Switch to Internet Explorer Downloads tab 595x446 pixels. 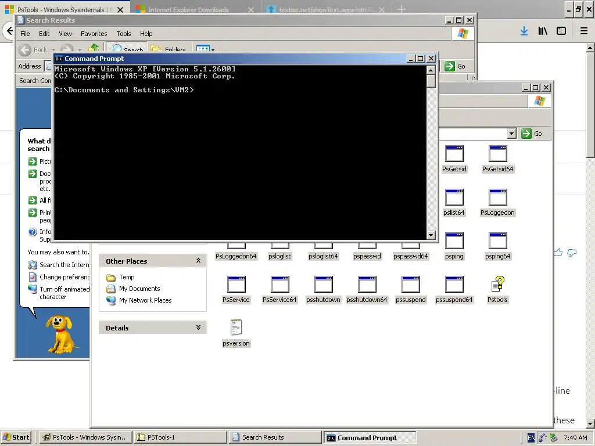point(188,9)
